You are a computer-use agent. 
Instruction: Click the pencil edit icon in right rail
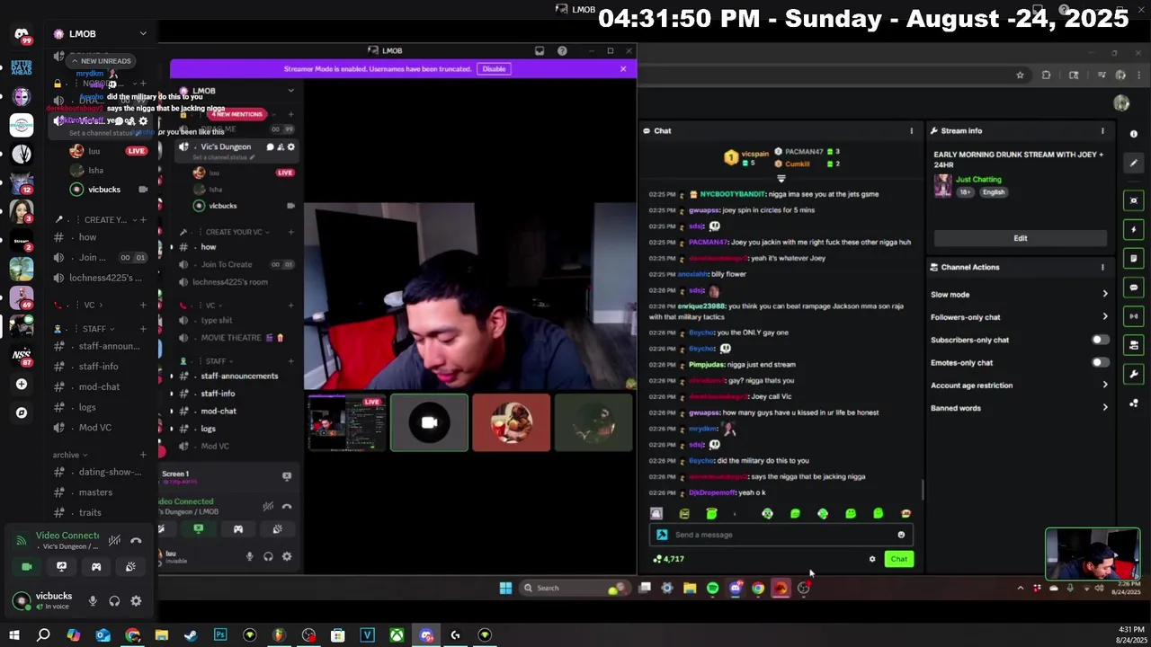pyautogui.click(x=1134, y=164)
